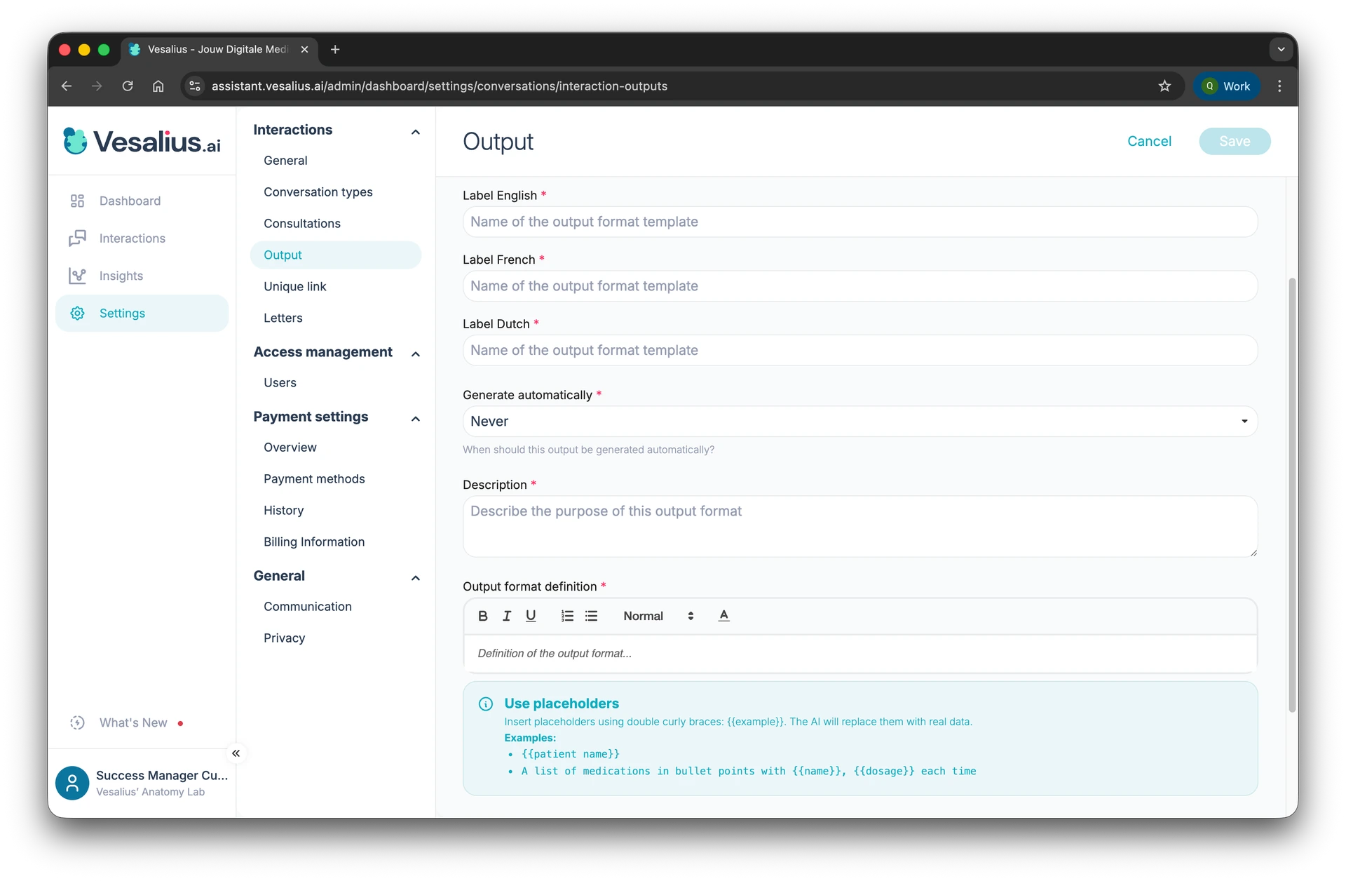This screenshot has width=1346, height=881.
Task: Open Insights from the left sidebar
Action: [121, 276]
